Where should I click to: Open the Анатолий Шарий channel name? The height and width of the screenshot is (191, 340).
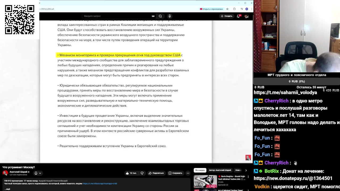[18, 172]
